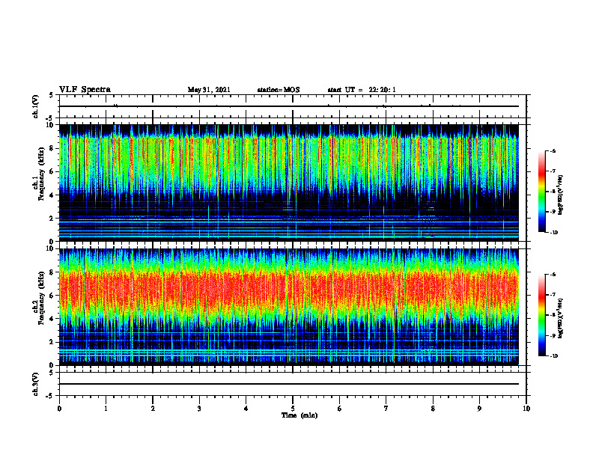Click inside the ch.2 spectrogram panel

[289, 307]
